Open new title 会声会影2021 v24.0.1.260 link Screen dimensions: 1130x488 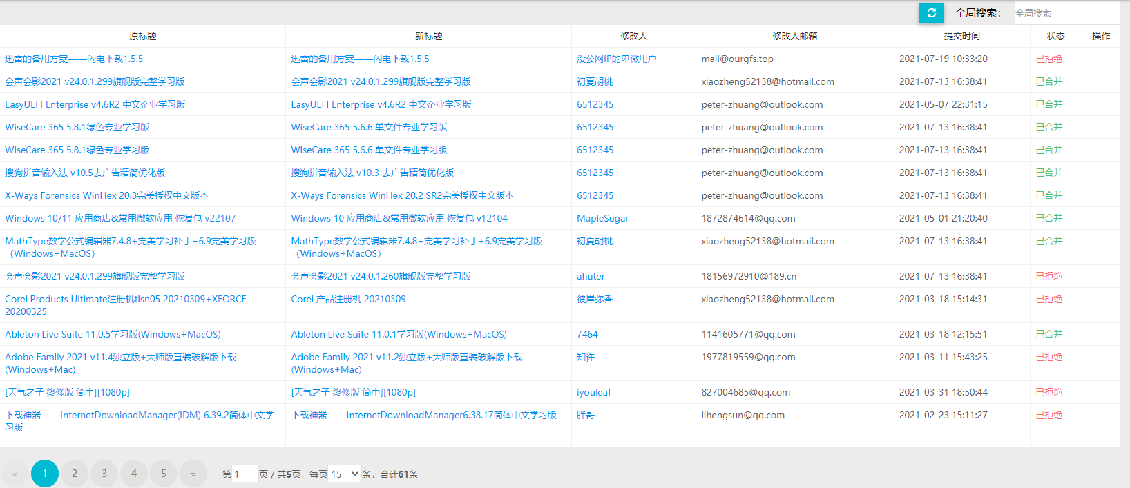click(x=381, y=276)
